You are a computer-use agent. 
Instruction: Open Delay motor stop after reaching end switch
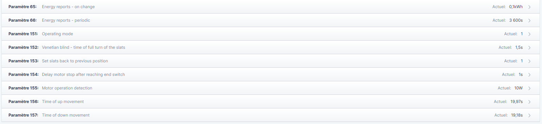click(83, 75)
